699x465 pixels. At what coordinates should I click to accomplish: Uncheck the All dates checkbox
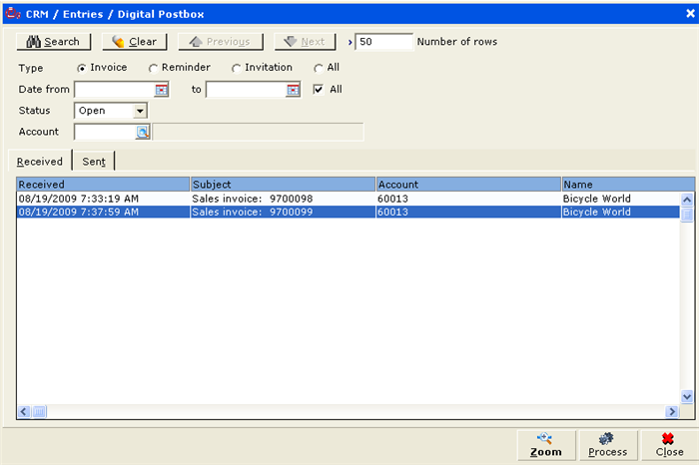(319, 90)
